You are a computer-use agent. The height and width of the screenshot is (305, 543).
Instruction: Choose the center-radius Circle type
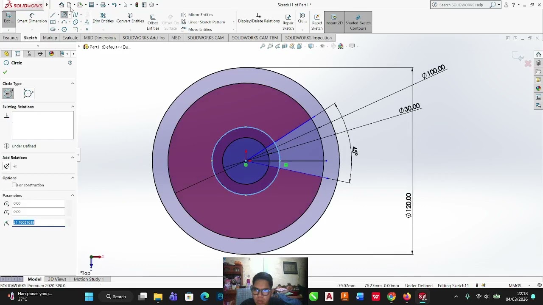[8, 94]
